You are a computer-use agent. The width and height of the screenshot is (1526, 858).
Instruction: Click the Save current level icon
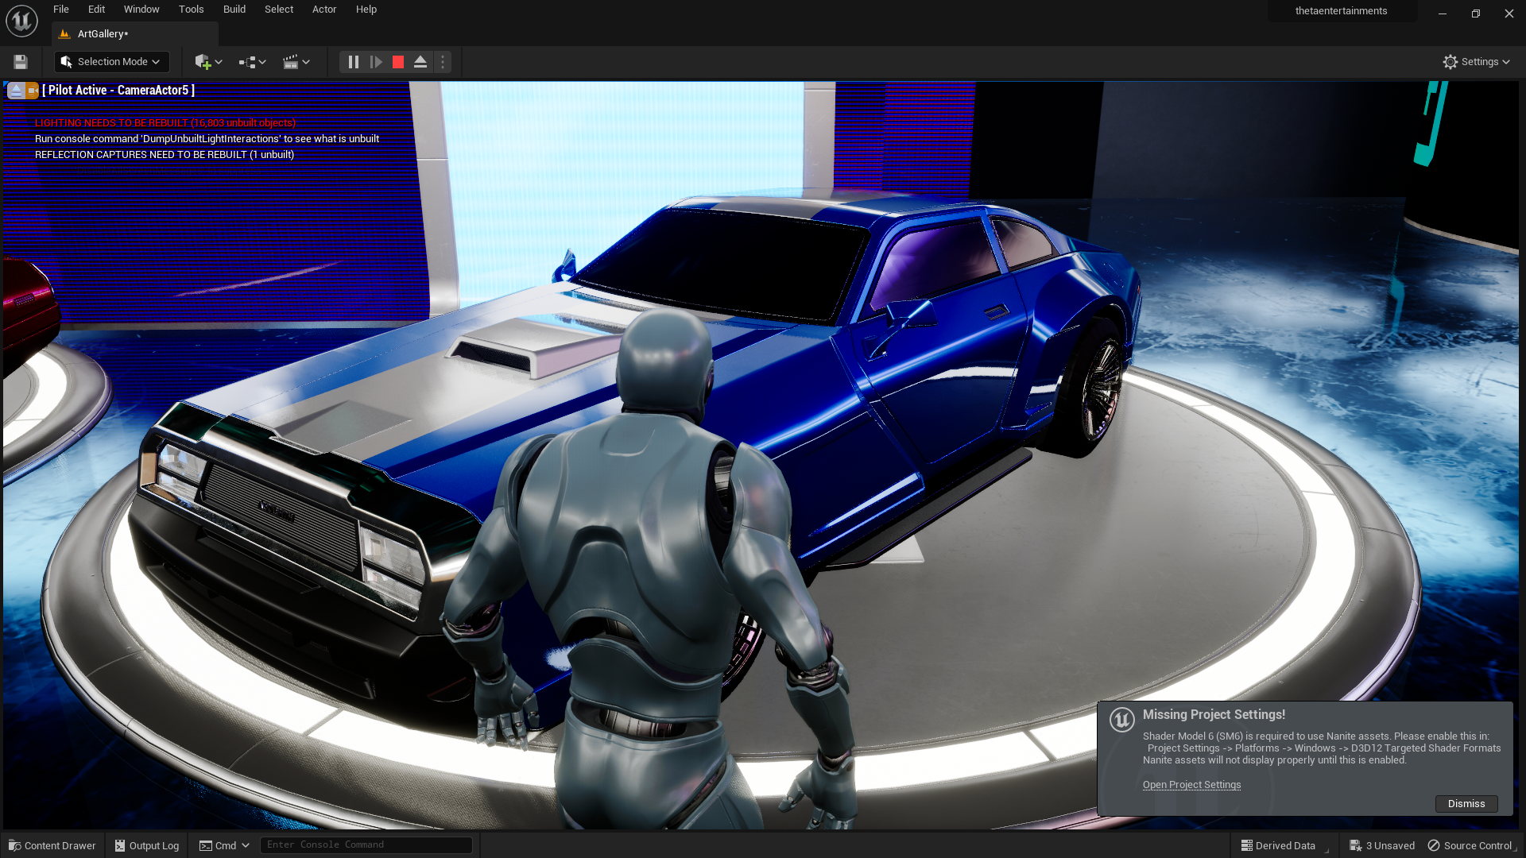tap(21, 62)
